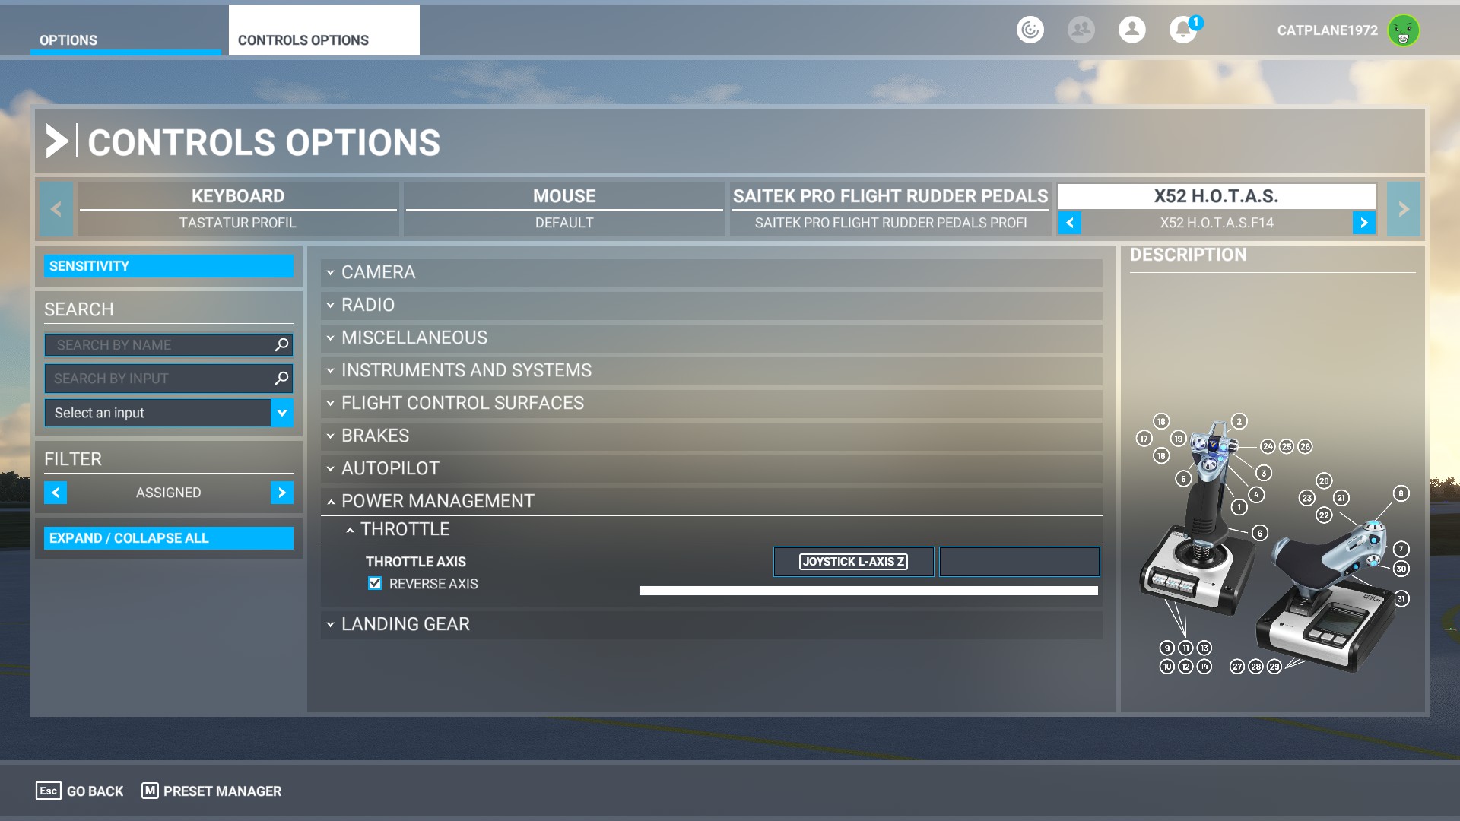Viewport: 1460px width, 821px height.
Task: Open the notifications bell icon
Action: [1182, 30]
